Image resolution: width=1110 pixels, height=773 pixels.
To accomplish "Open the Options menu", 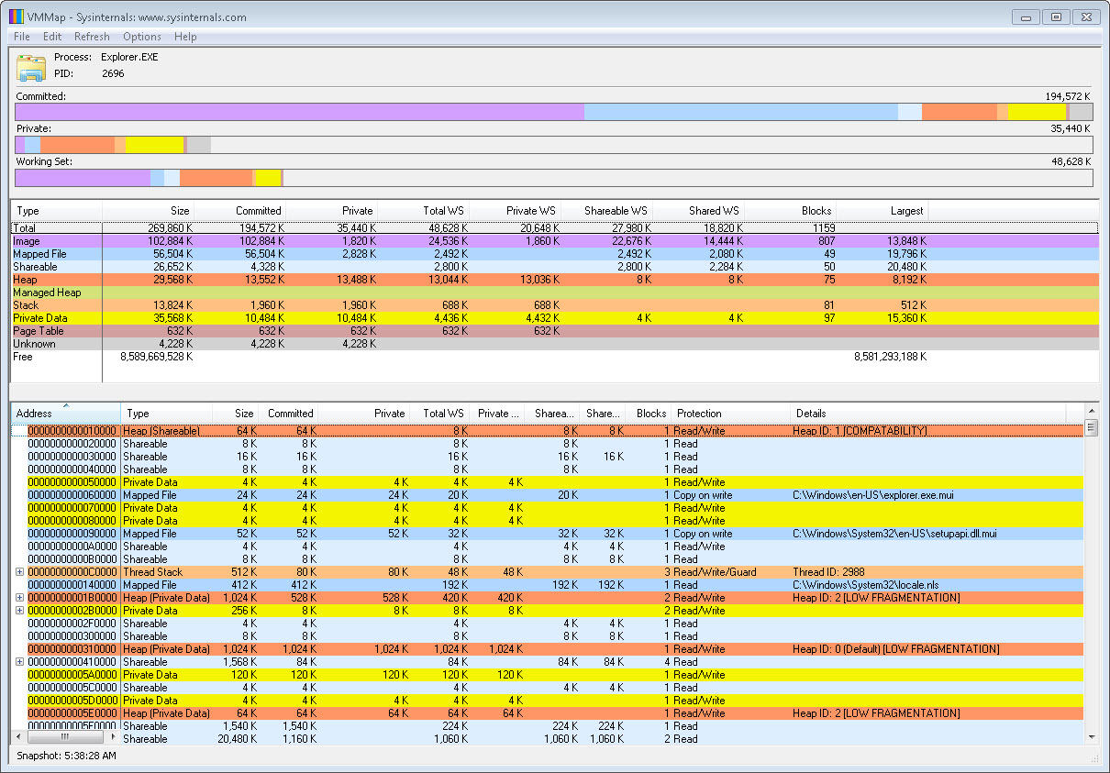I will point(141,37).
